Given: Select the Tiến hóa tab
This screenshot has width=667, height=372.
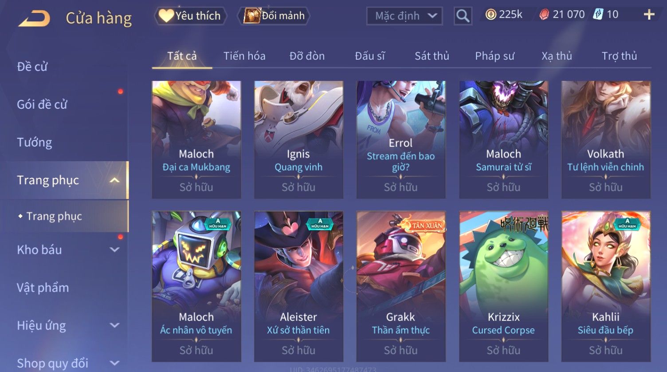Looking at the screenshot, I should click(244, 56).
